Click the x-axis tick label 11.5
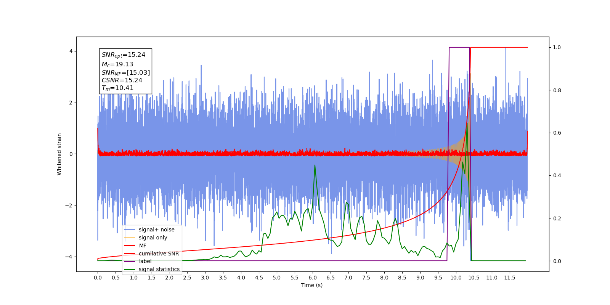This screenshot has height=305, width=610. coord(510,278)
